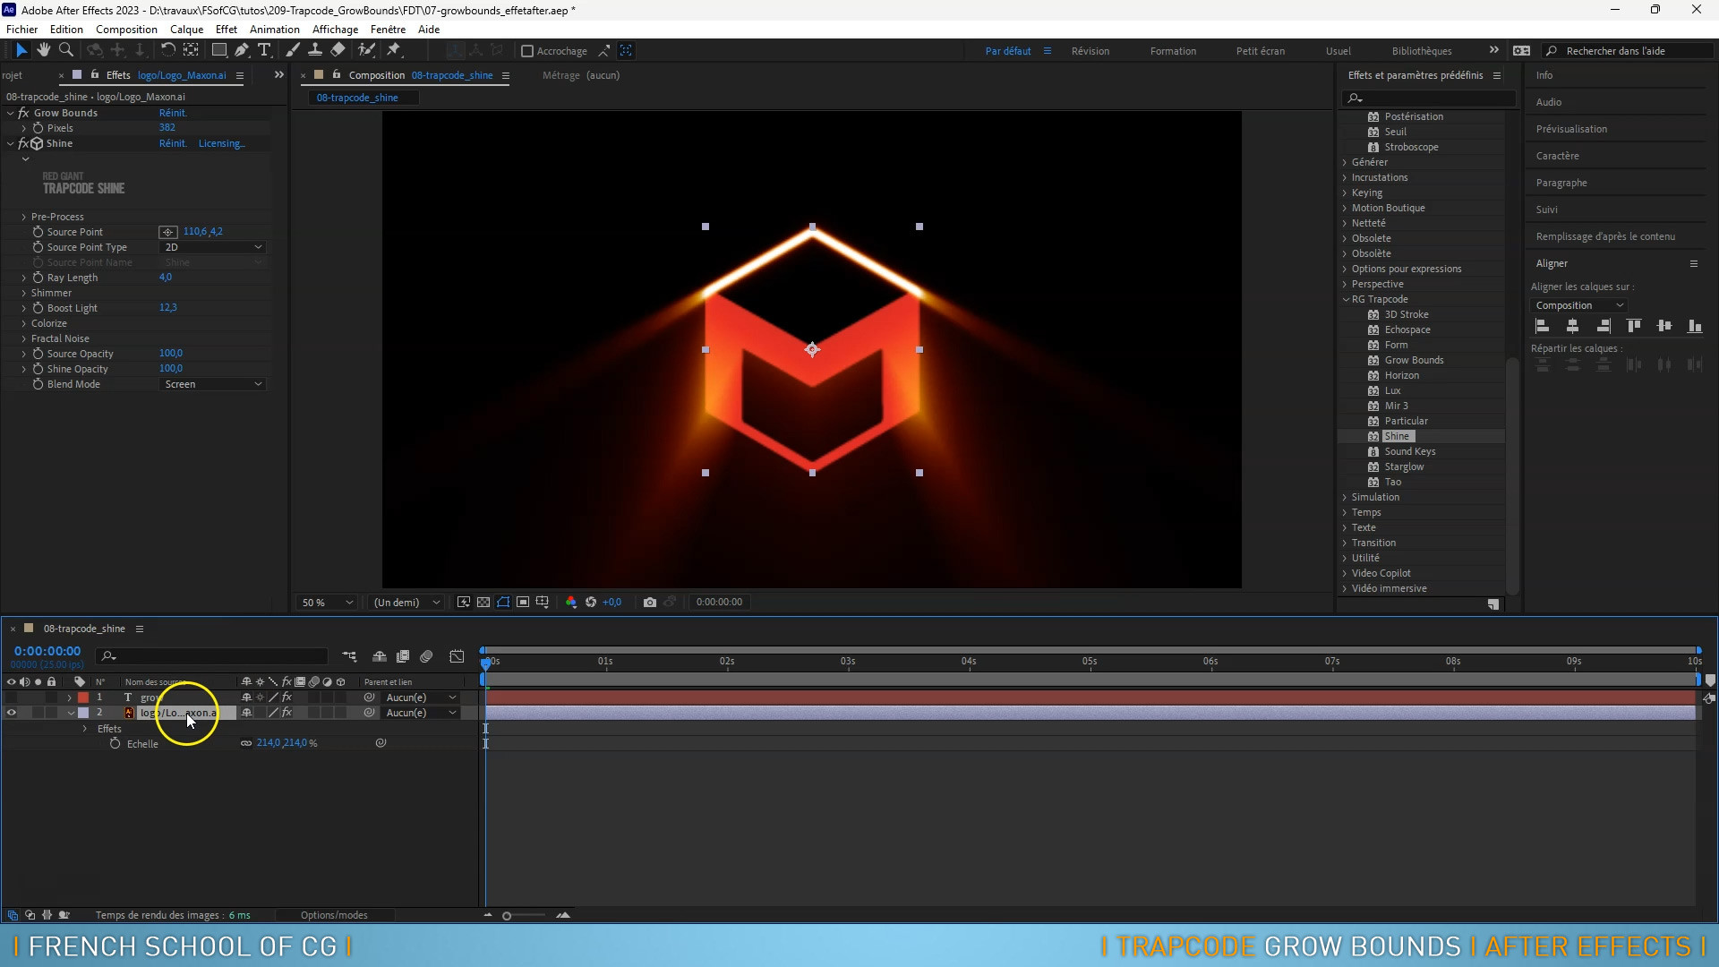Open the Source Point Type dropdown
This screenshot has width=1719, height=967.
coord(213,247)
